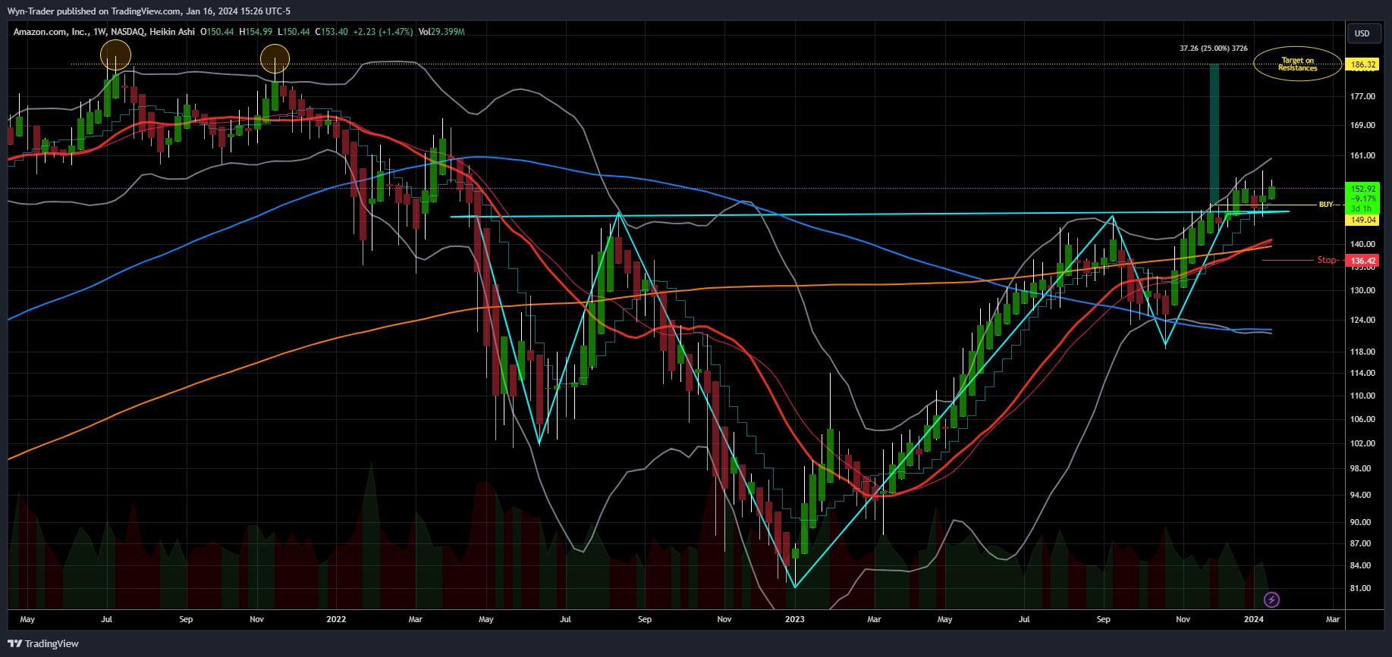Select the 37.26 (25.00%) measurement label
Image resolution: width=1392 pixels, height=657 pixels.
1214,48
